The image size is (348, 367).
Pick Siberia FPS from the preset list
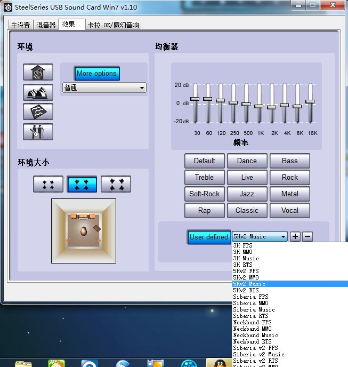[250, 297]
